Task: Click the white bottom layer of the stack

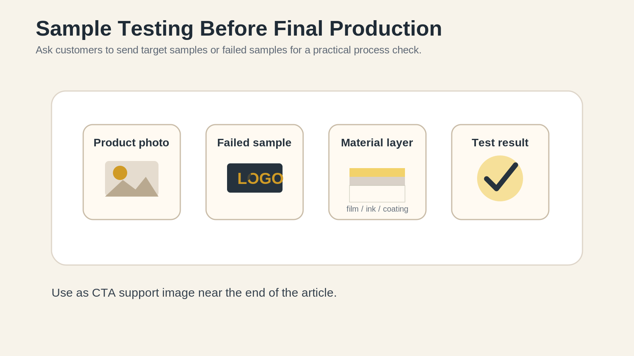Action: (377, 194)
